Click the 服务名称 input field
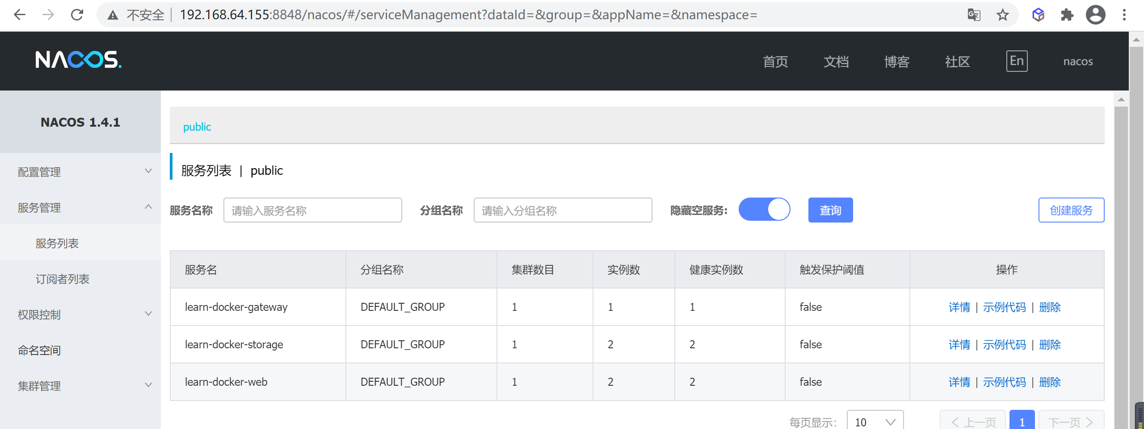Screen dimensions: 1144x429 pos(312,210)
